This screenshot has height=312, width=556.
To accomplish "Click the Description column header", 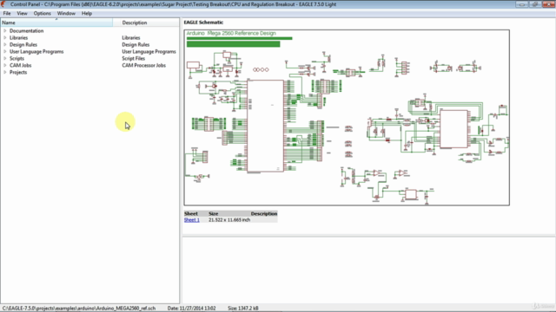I will [146, 23].
